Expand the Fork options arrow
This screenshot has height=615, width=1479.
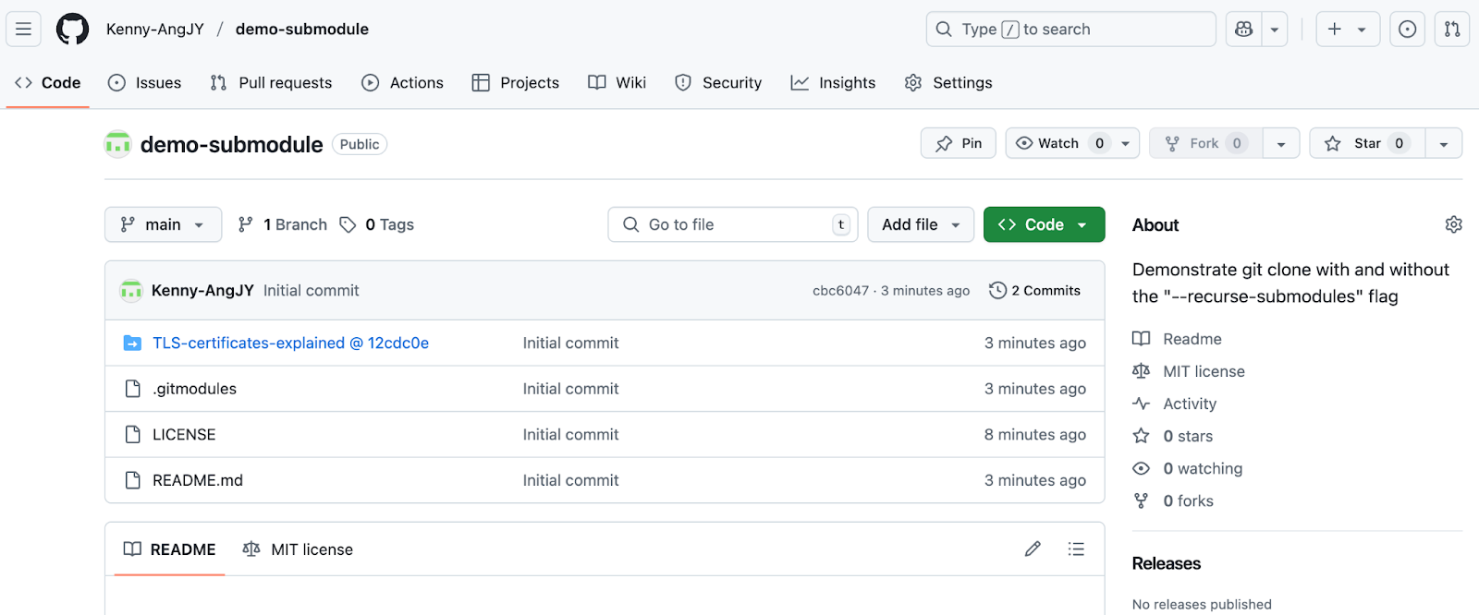click(1281, 143)
